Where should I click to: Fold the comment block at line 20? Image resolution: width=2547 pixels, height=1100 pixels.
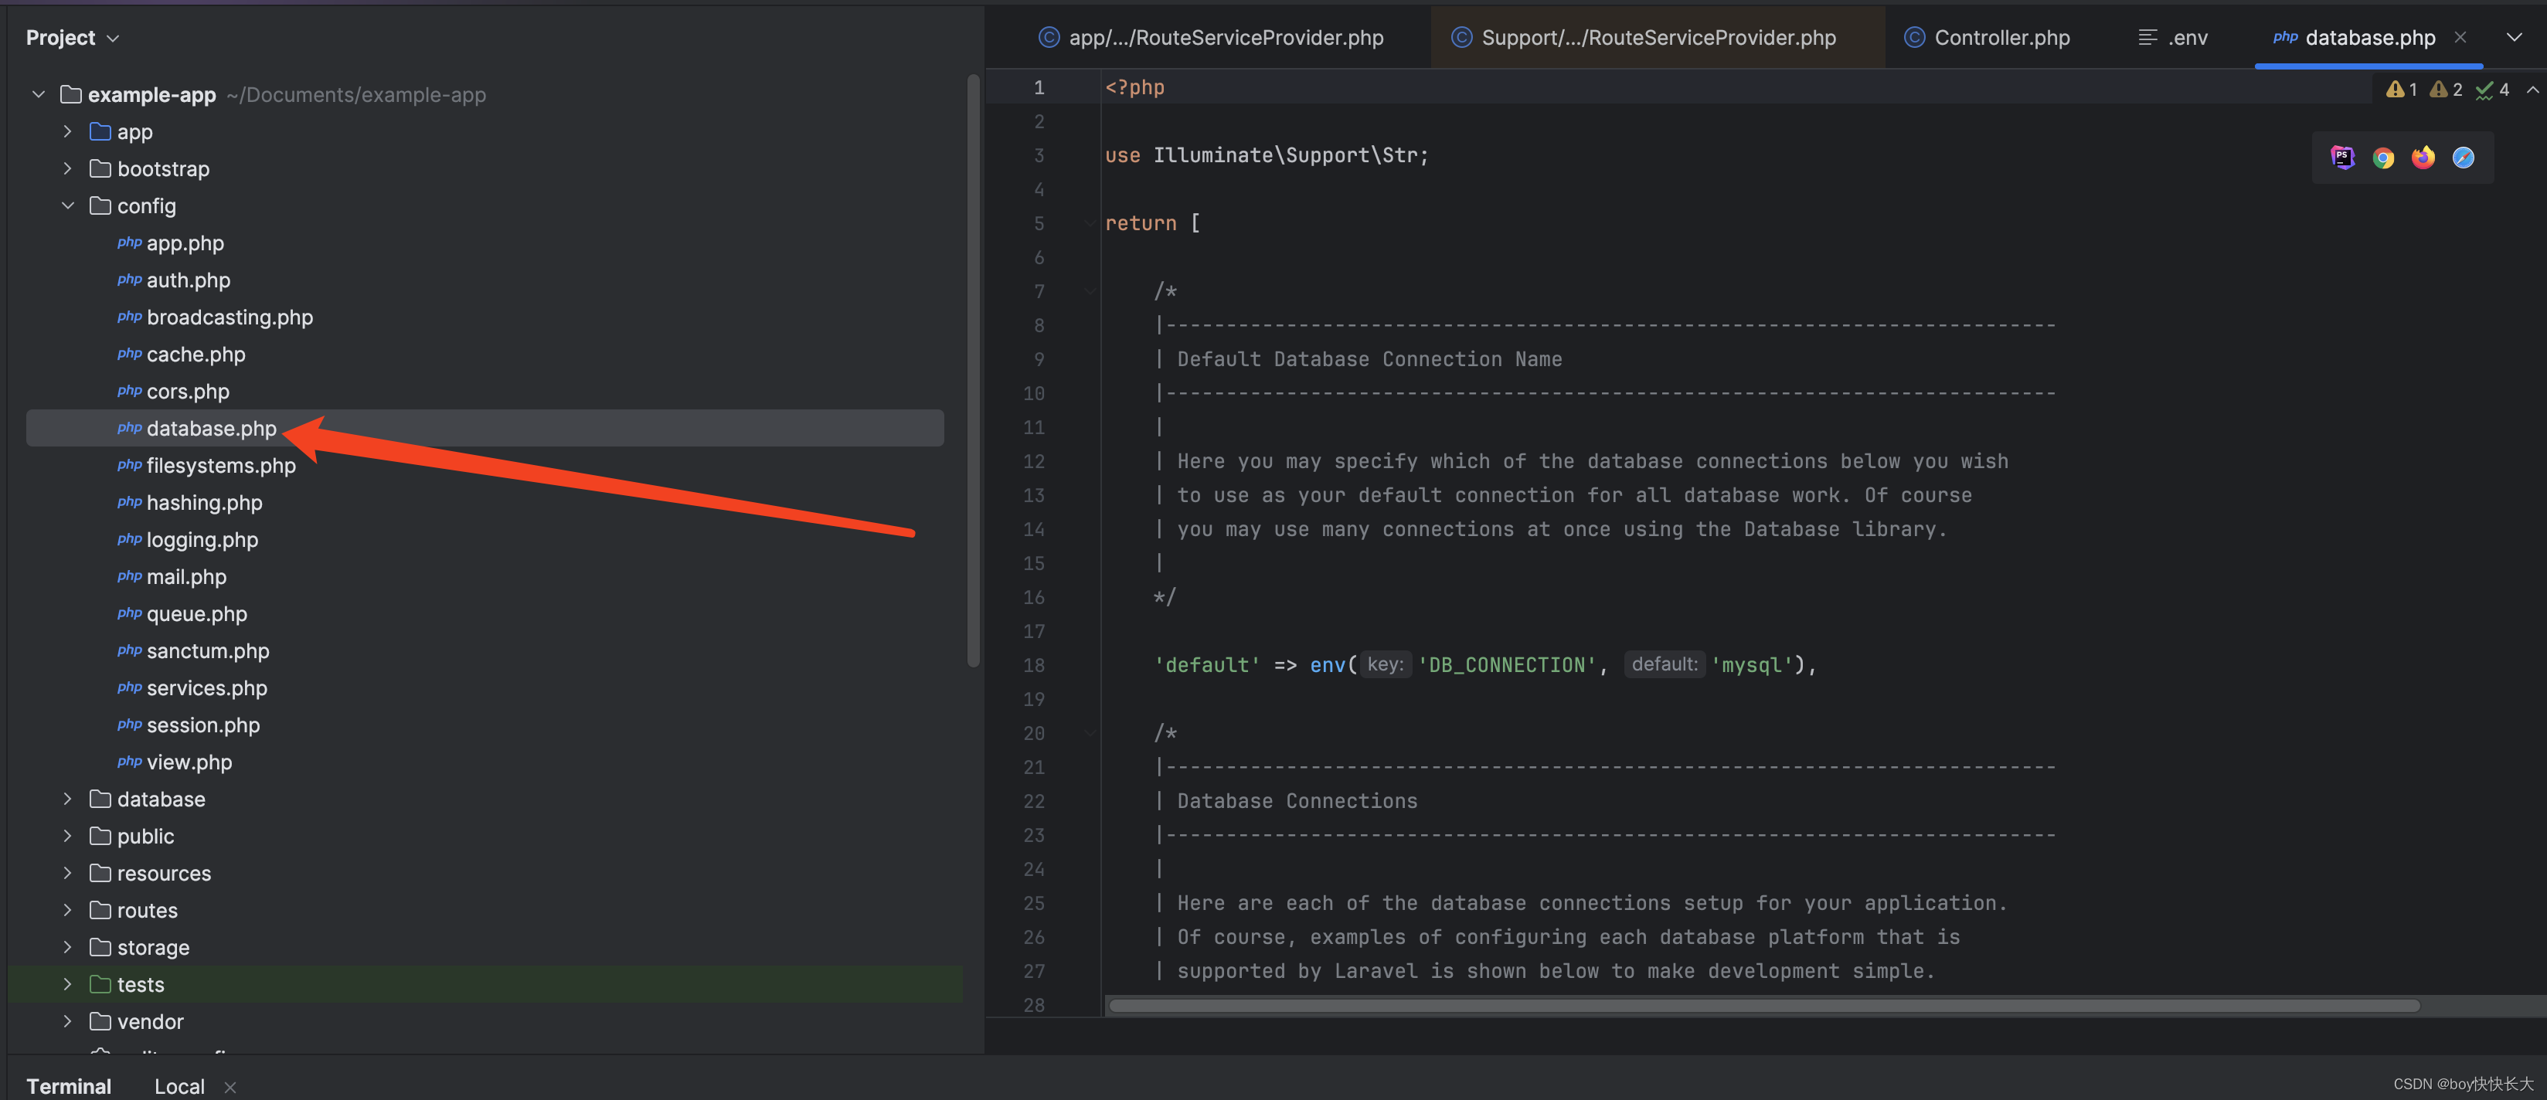(1089, 733)
